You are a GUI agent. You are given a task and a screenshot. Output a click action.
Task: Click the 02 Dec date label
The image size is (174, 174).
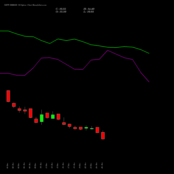pos(13,166)
